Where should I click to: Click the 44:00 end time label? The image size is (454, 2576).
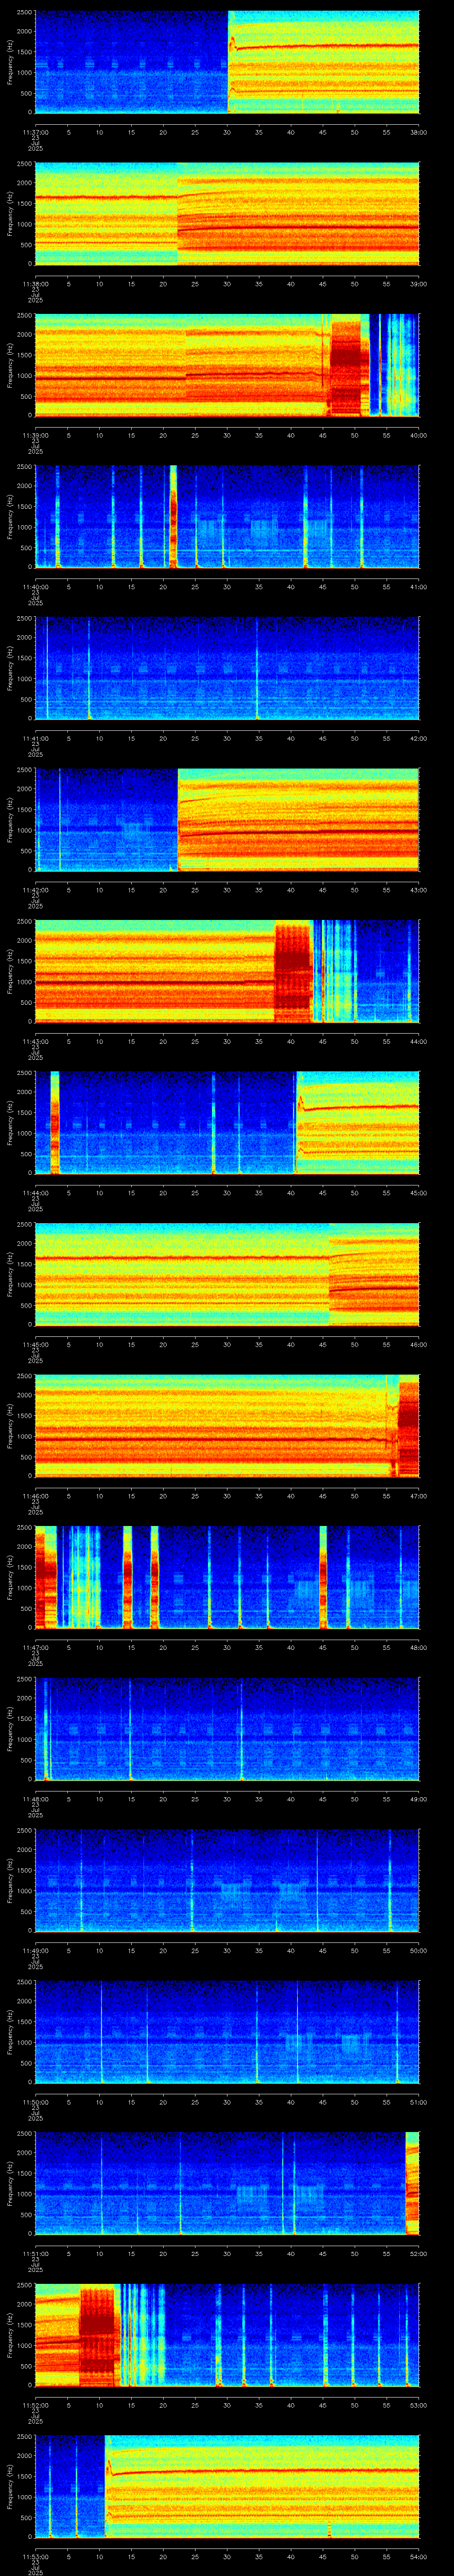(x=418, y=1041)
